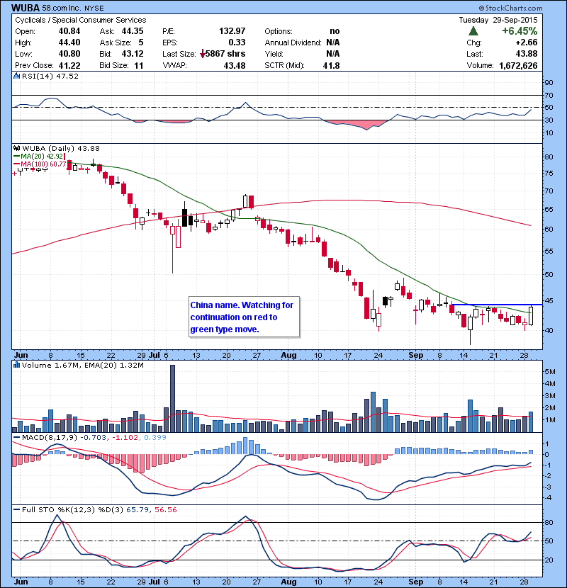Viewport: 567px width, 588px height.
Task: Click the High price 44.40
Action: pos(69,43)
